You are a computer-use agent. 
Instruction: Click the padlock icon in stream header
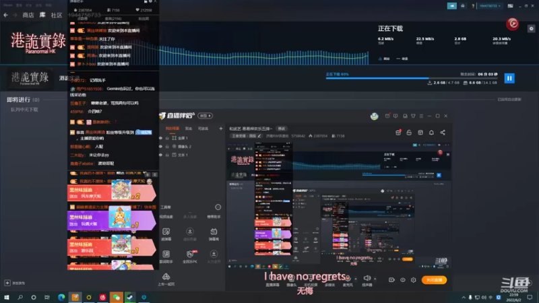pyautogui.click(x=409, y=133)
